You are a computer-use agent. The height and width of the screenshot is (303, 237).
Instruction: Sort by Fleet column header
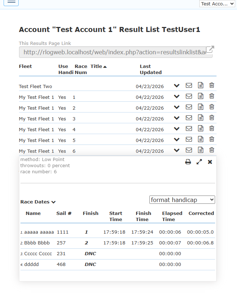click(25, 66)
